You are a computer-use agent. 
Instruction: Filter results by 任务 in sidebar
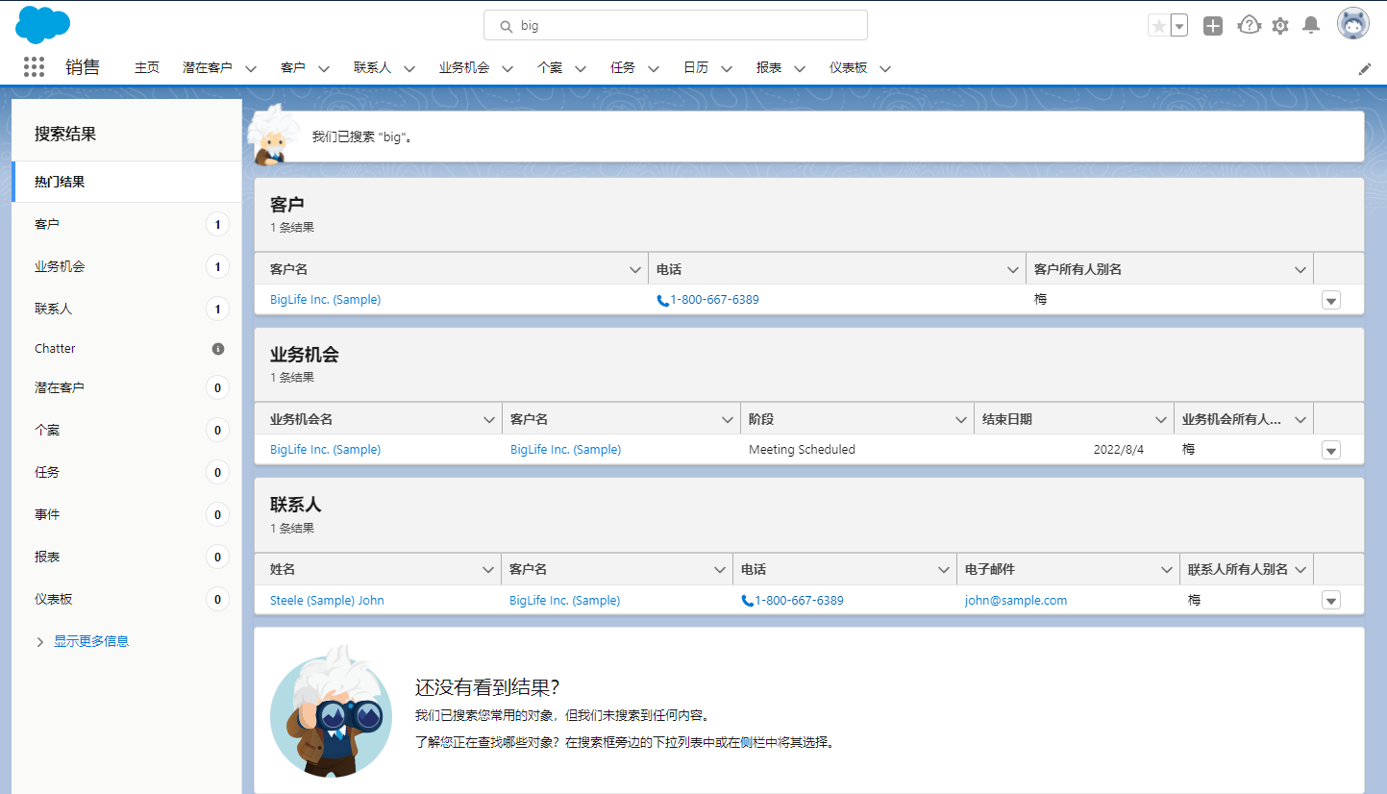click(127, 472)
